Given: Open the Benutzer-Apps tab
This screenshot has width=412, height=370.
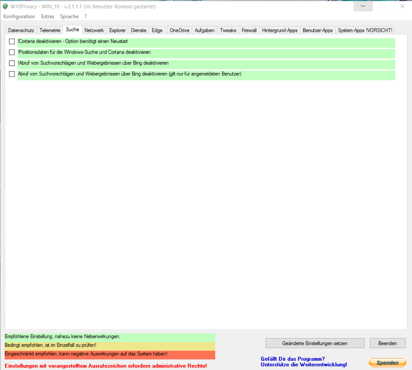Looking at the screenshot, I should [318, 30].
